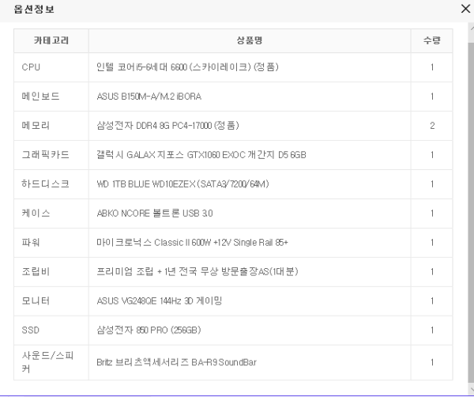Select the 조립비 category cell
Viewport: 474px width, 397px height.
click(x=51, y=272)
